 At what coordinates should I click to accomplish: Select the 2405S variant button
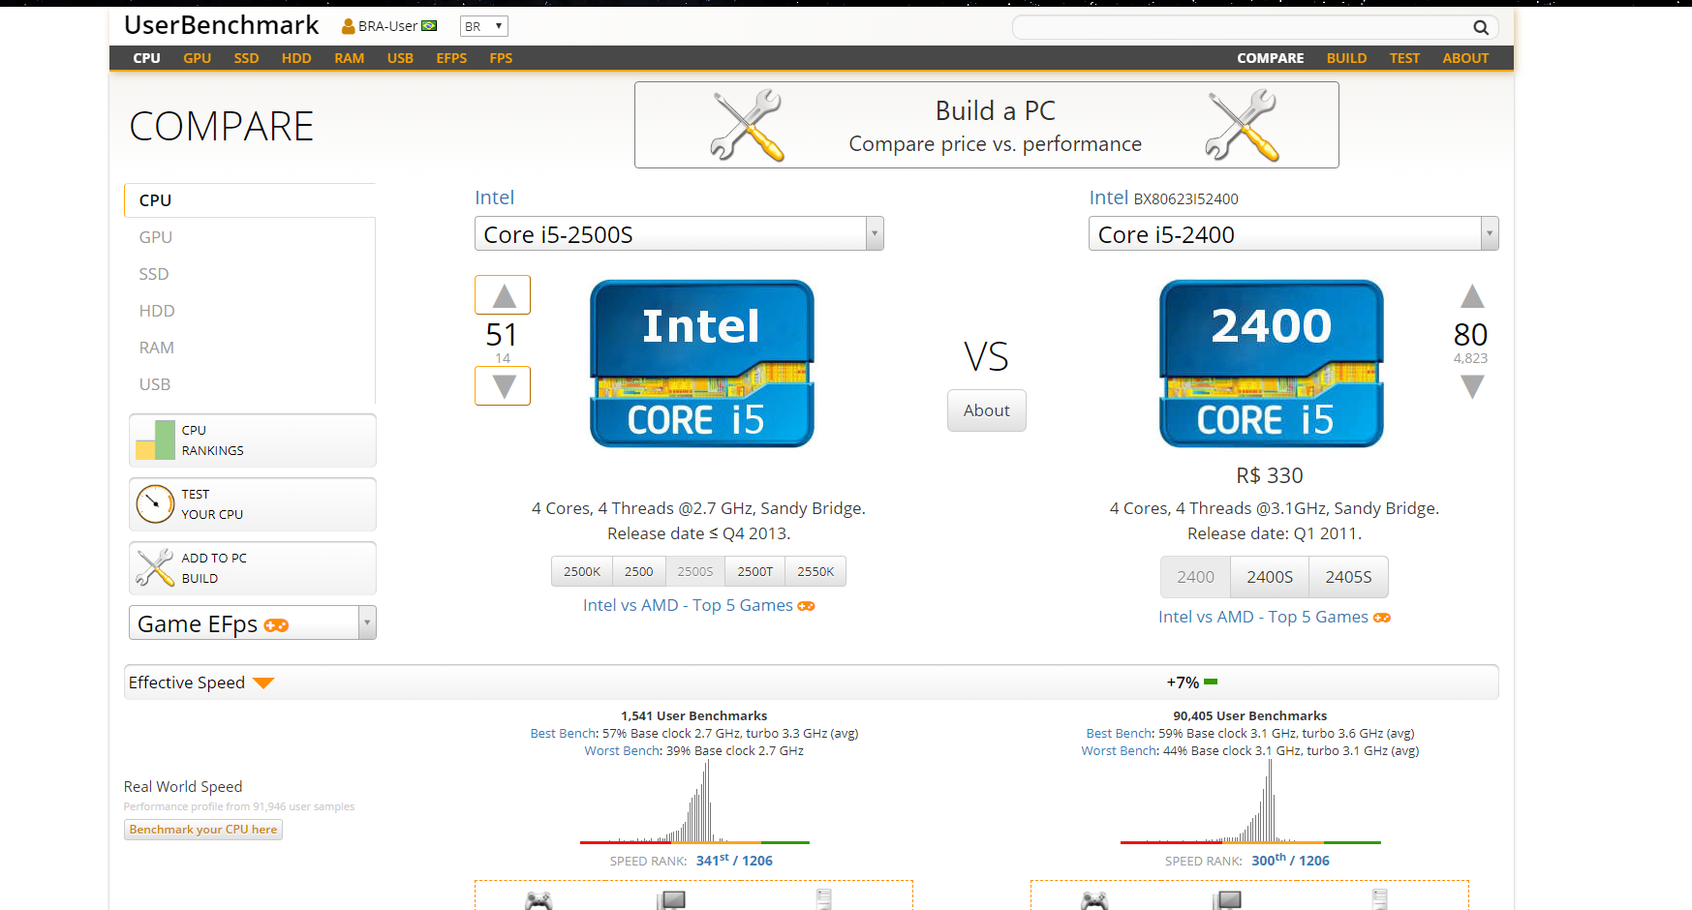(x=1348, y=577)
